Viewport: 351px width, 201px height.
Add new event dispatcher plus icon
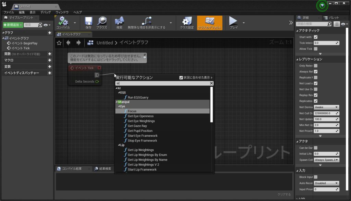tap(50, 73)
